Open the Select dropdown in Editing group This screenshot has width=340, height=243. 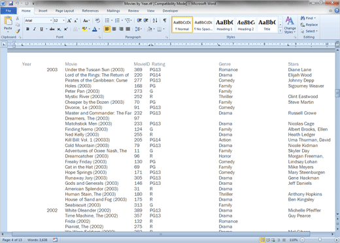(309, 31)
